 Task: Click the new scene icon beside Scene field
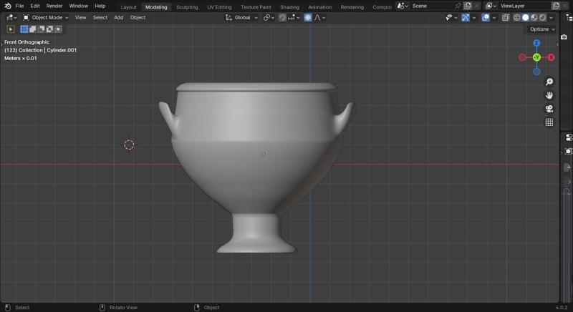click(x=467, y=6)
